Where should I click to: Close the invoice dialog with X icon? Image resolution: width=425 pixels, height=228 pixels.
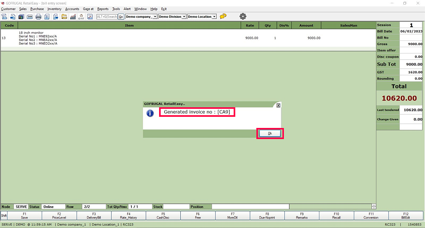278,105
